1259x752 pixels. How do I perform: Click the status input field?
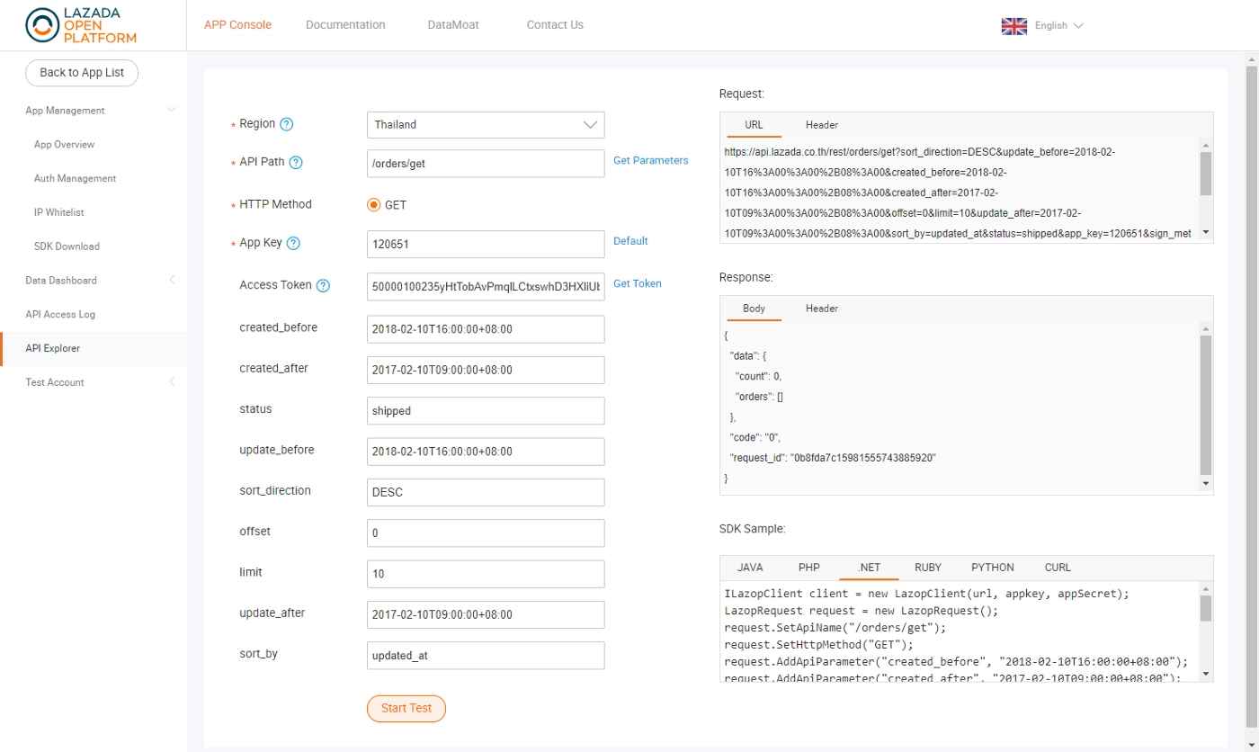486,410
